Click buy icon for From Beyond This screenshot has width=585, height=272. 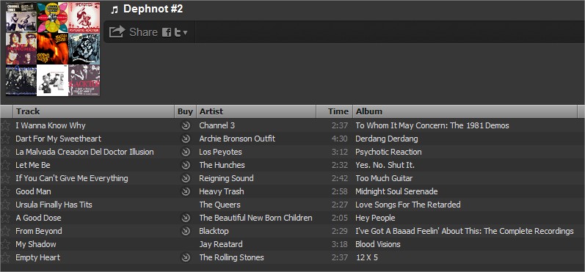click(x=186, y=231)
